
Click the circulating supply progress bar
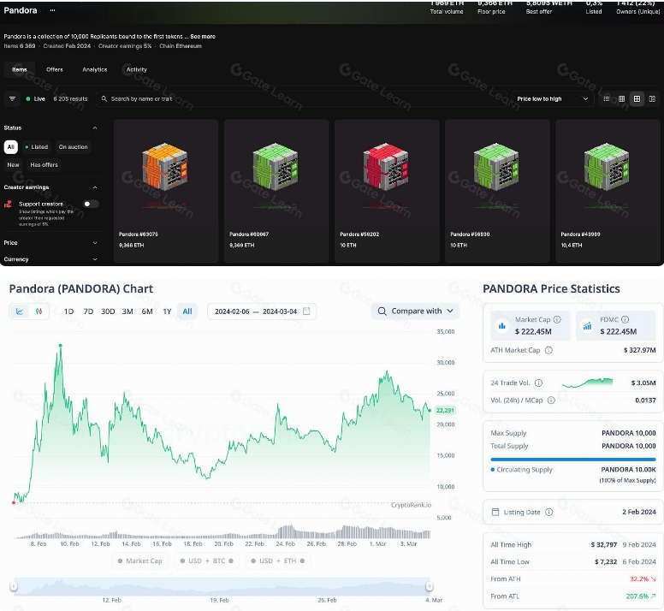tap(573, 459)
